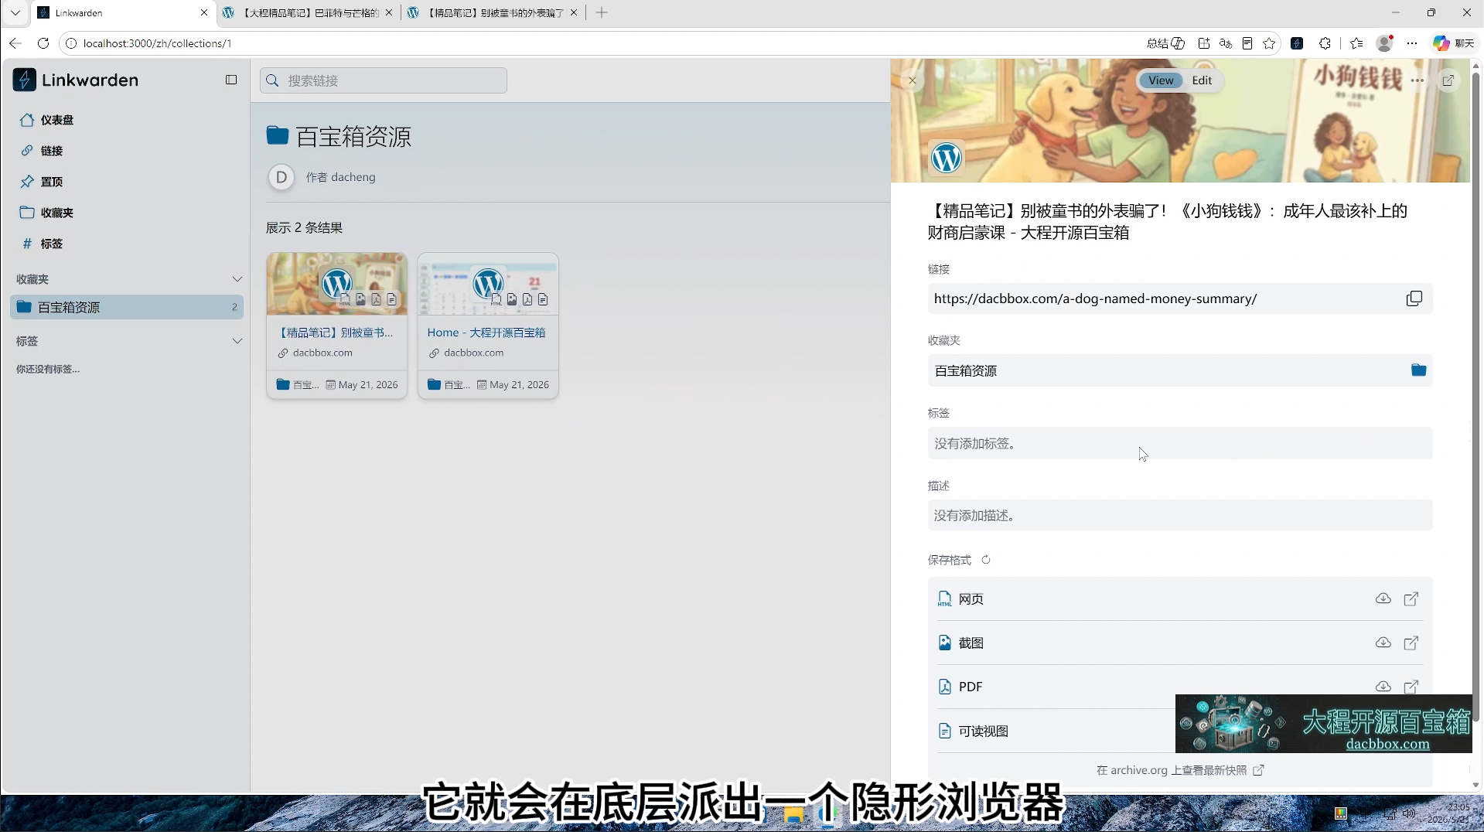This screenshot has width=1484, height=832.
Task: Switch details panel to View mode
Action: 1161,80
